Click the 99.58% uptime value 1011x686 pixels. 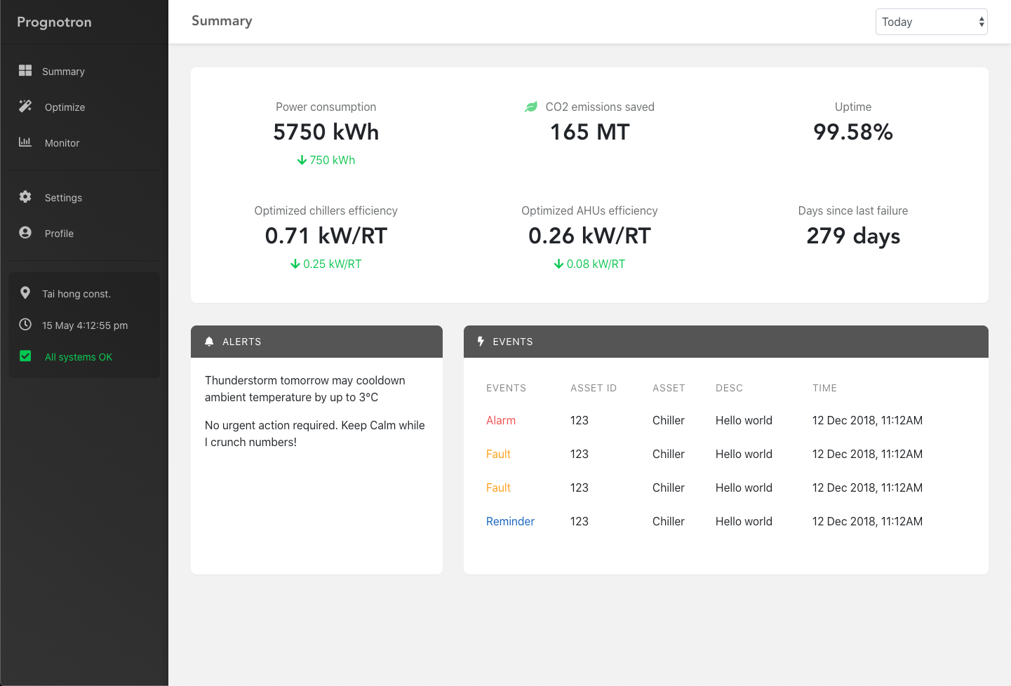pos(853,132)
